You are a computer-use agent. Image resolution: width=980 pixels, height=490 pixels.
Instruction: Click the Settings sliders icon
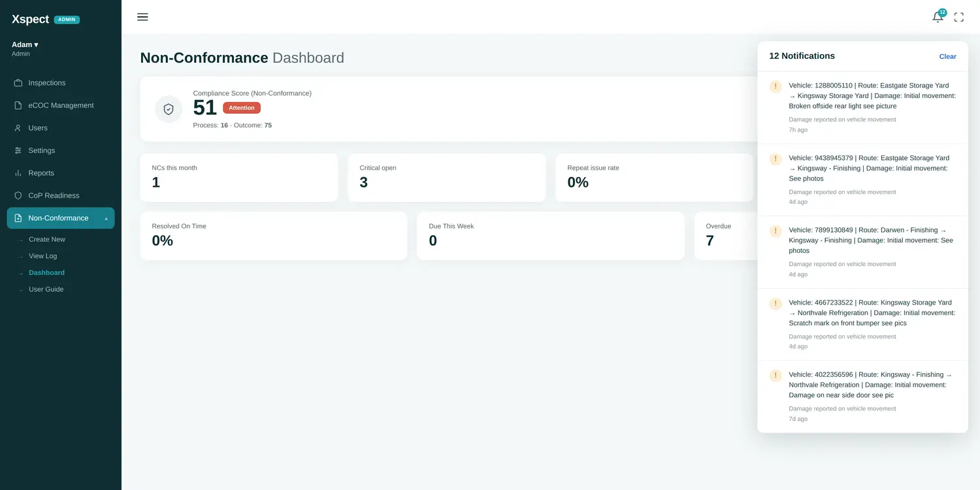[18, 150]
